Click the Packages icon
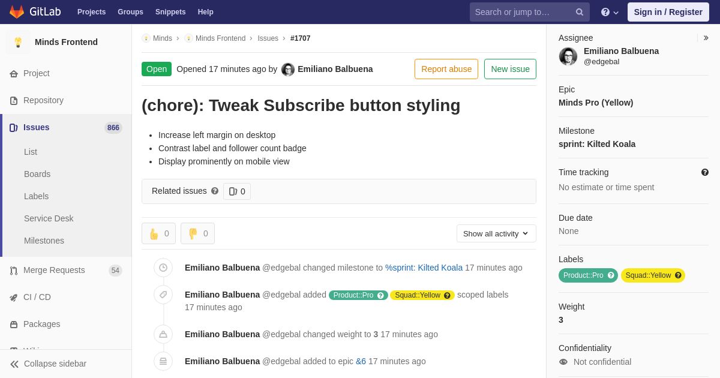This screenshot has width=720, height=378. point(14,325)
